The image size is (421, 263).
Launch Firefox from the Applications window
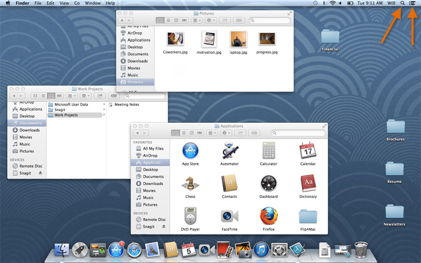click(269, 215)
